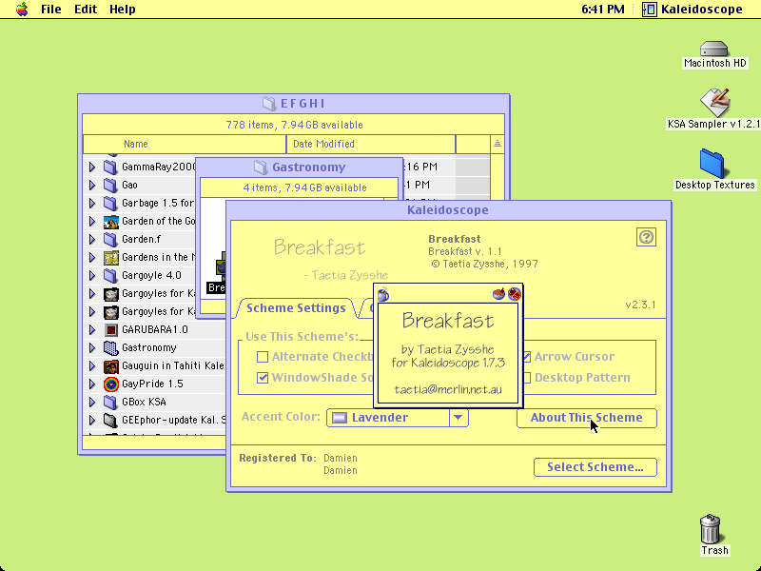
Task: Click the question mark help icon in Kaleidoscope
Action: click(x=646, y=237)
